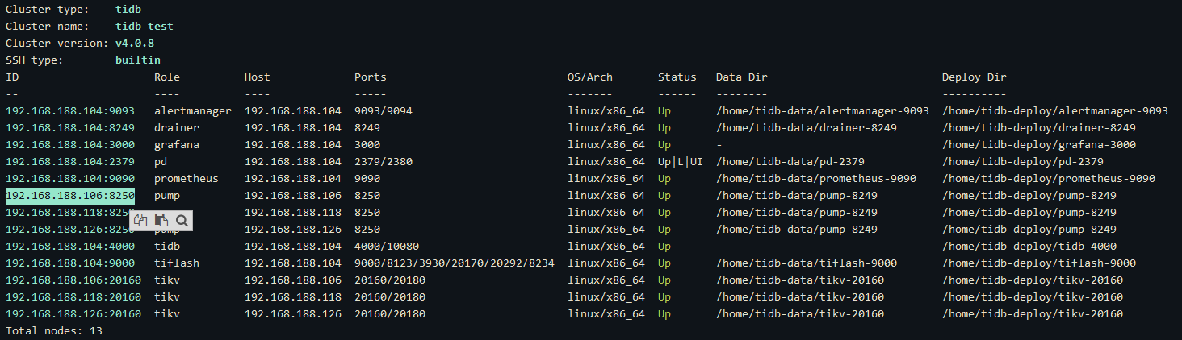Screen dimensions: 1182x340
Task: Click the Ports column header
Action: pos(371,77)
